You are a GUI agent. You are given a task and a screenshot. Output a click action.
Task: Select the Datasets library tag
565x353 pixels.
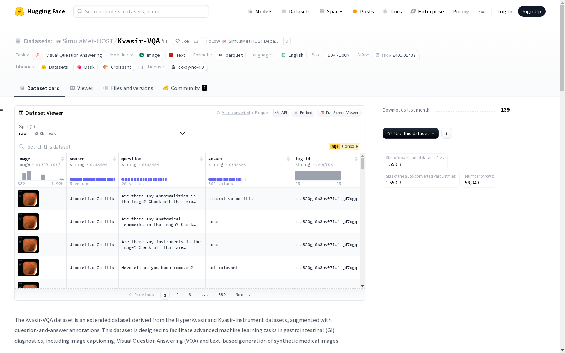click(x=55, y=67)
